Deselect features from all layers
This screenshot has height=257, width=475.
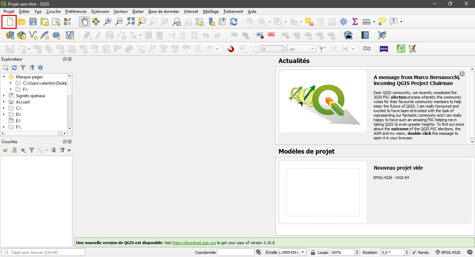coord(309,22)
